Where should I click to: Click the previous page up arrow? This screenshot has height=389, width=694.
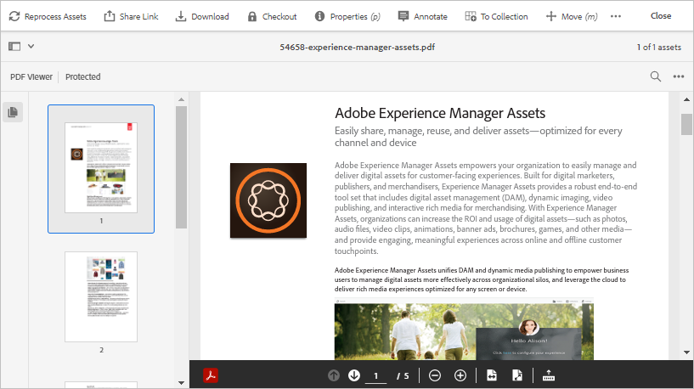(334, 375)
